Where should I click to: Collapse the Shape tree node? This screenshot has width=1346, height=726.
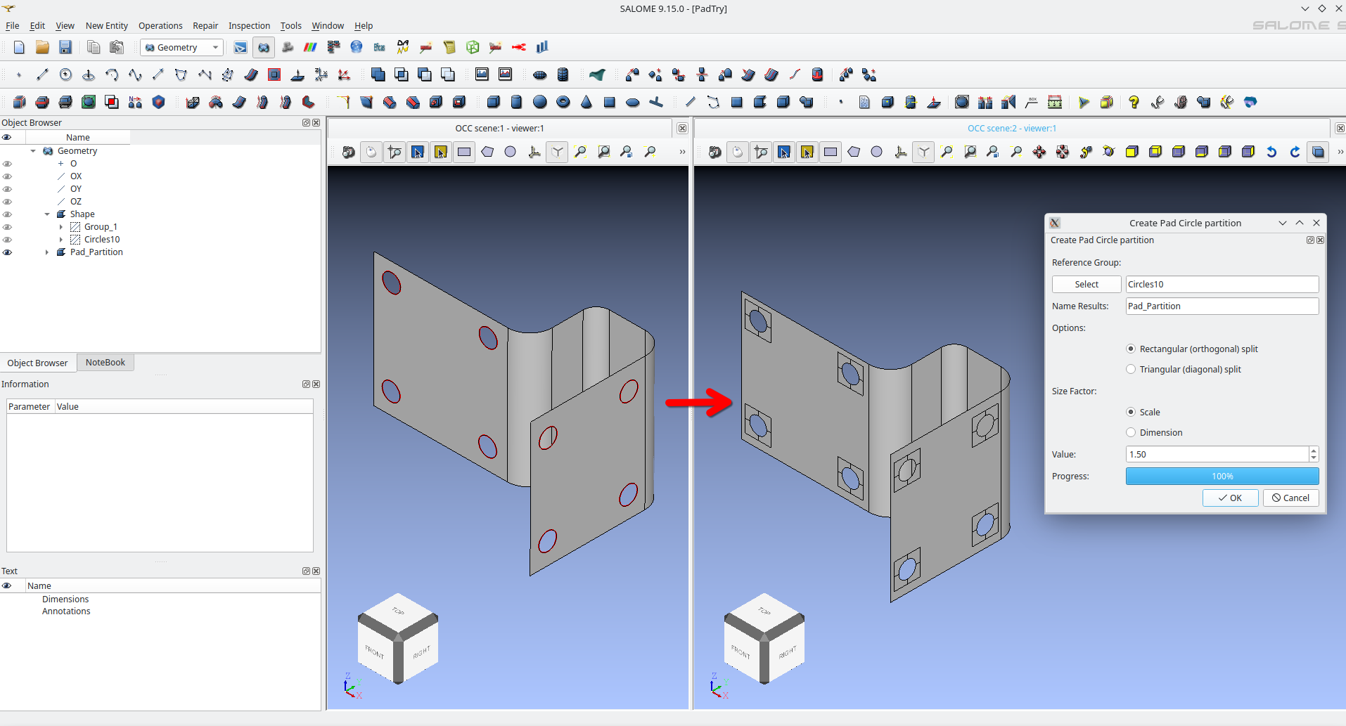coord(47,214)
